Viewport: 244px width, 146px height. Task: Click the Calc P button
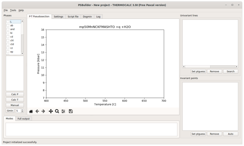(x=15, y=94)
